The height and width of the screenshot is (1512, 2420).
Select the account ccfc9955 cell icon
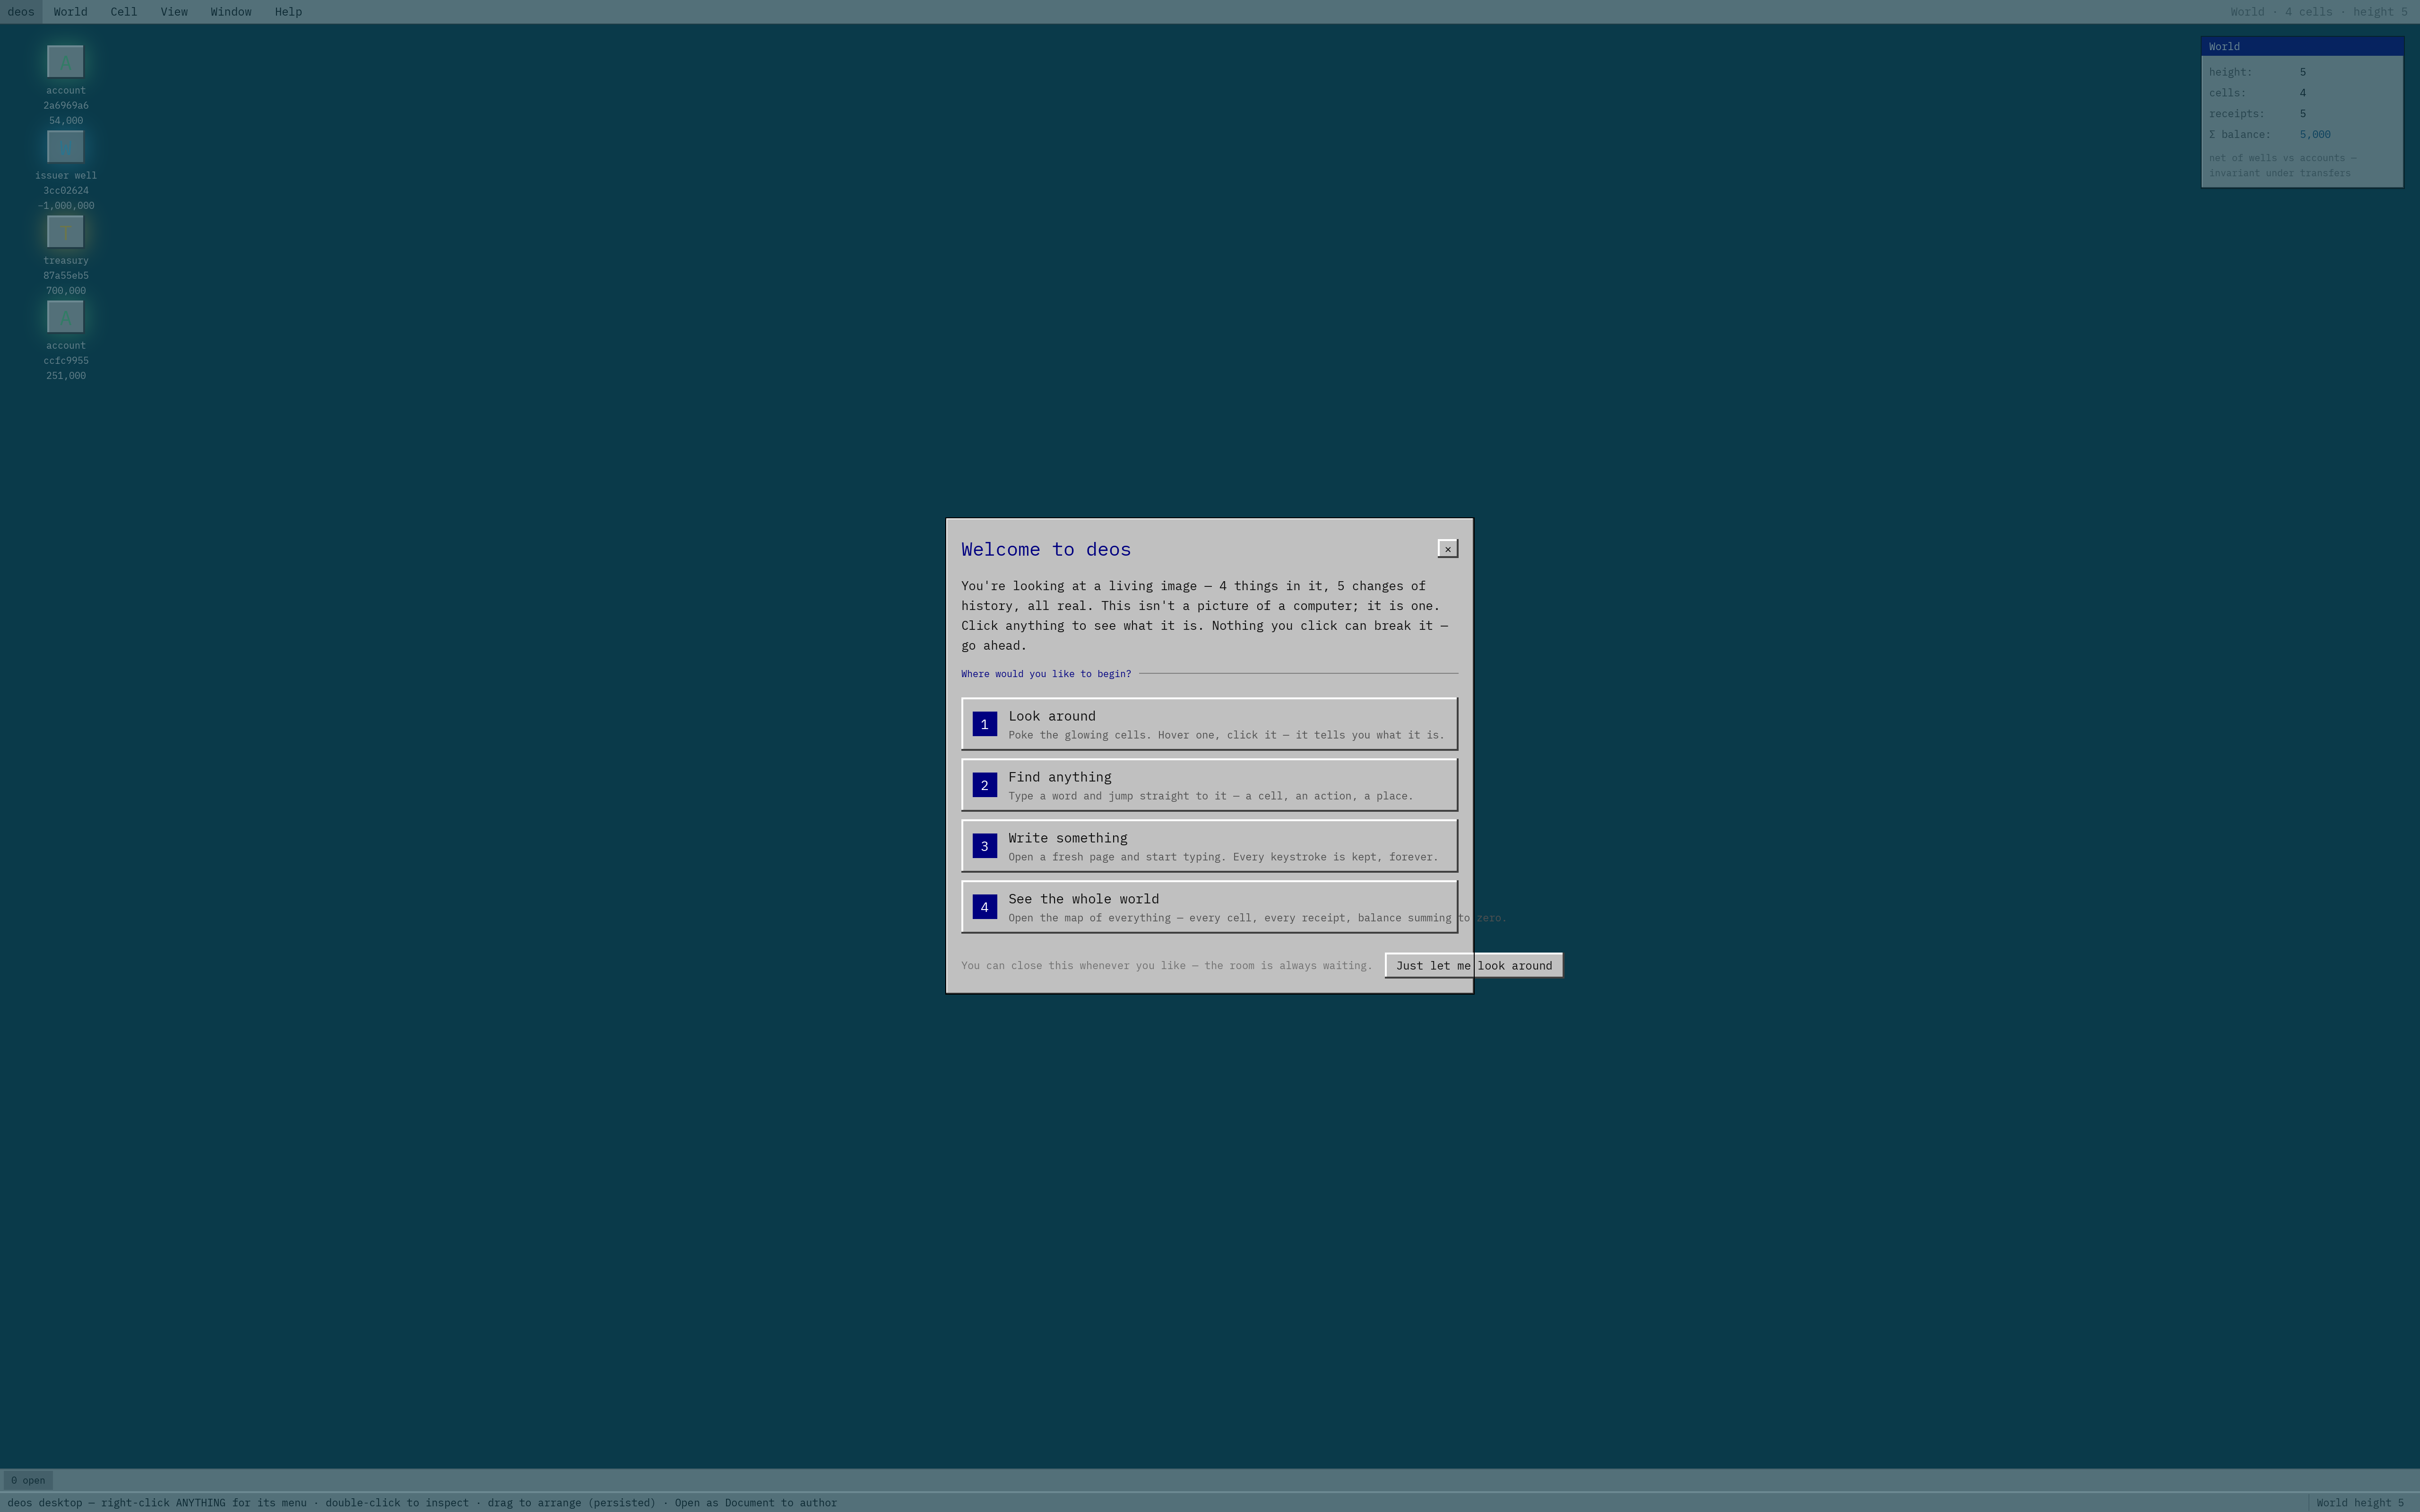pyautogui.click(x=65, y=316)
